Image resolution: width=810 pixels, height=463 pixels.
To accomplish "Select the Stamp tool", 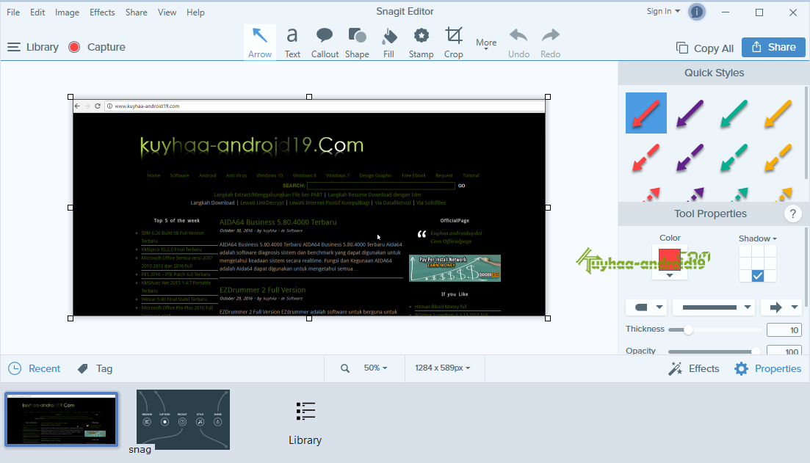I will click(x=421, y=43).
